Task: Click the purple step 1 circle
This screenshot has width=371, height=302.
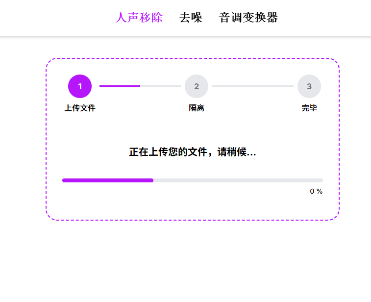Action: point(80,86)
